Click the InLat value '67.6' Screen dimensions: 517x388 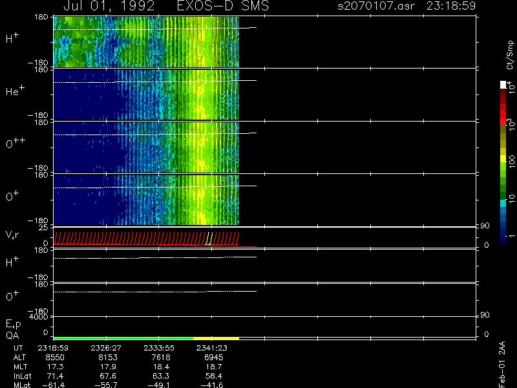(108, 376)
